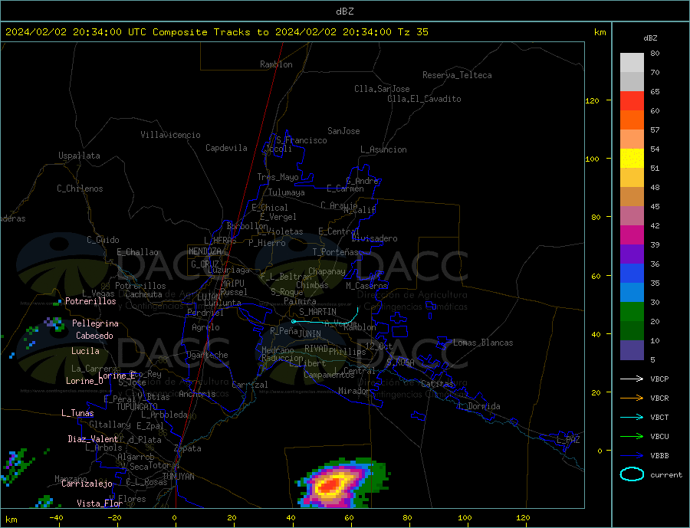Click the S_ROSA label
The width and height of the screenshot is (690, 528).
point(400,362)
